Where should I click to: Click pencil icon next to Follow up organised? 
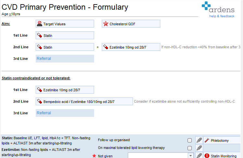tap(199, 140)
